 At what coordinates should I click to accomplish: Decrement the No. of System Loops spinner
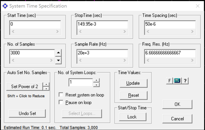coord(96,85)
